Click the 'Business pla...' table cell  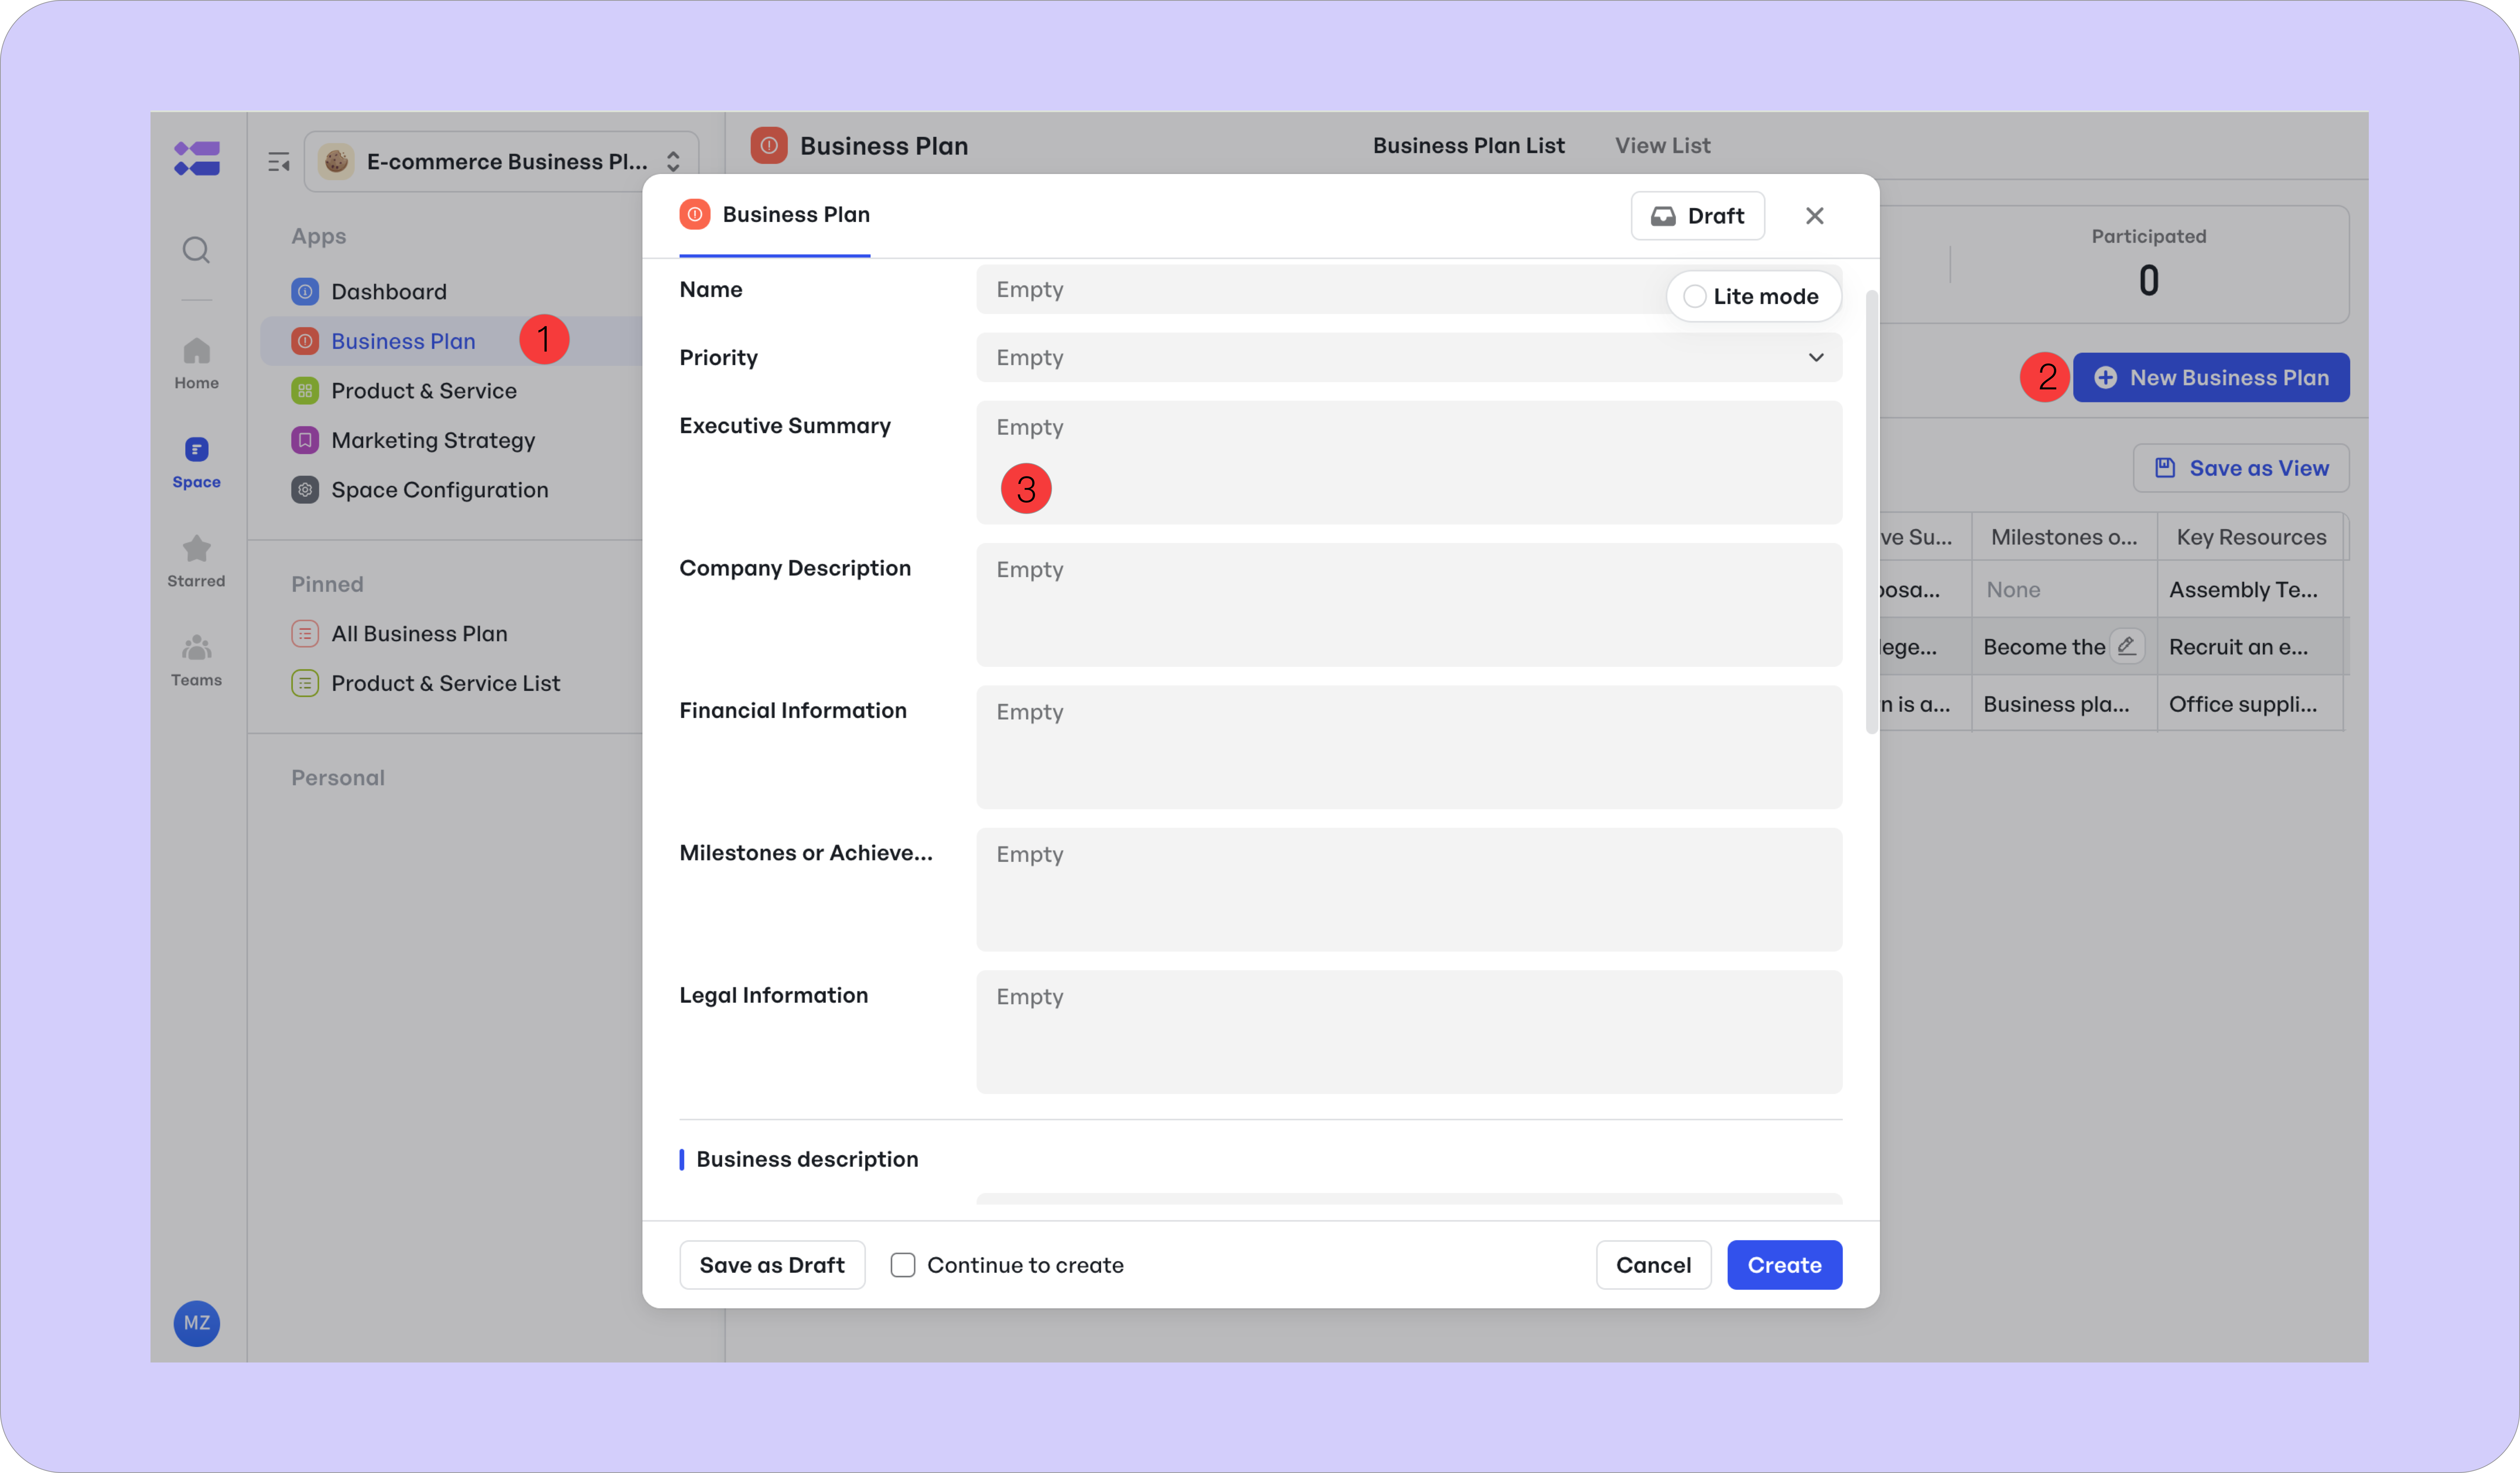pos(2064,703)
